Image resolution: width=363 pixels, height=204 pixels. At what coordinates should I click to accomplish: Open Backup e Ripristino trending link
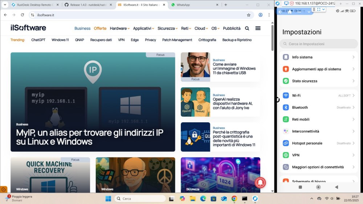(237, 40)
